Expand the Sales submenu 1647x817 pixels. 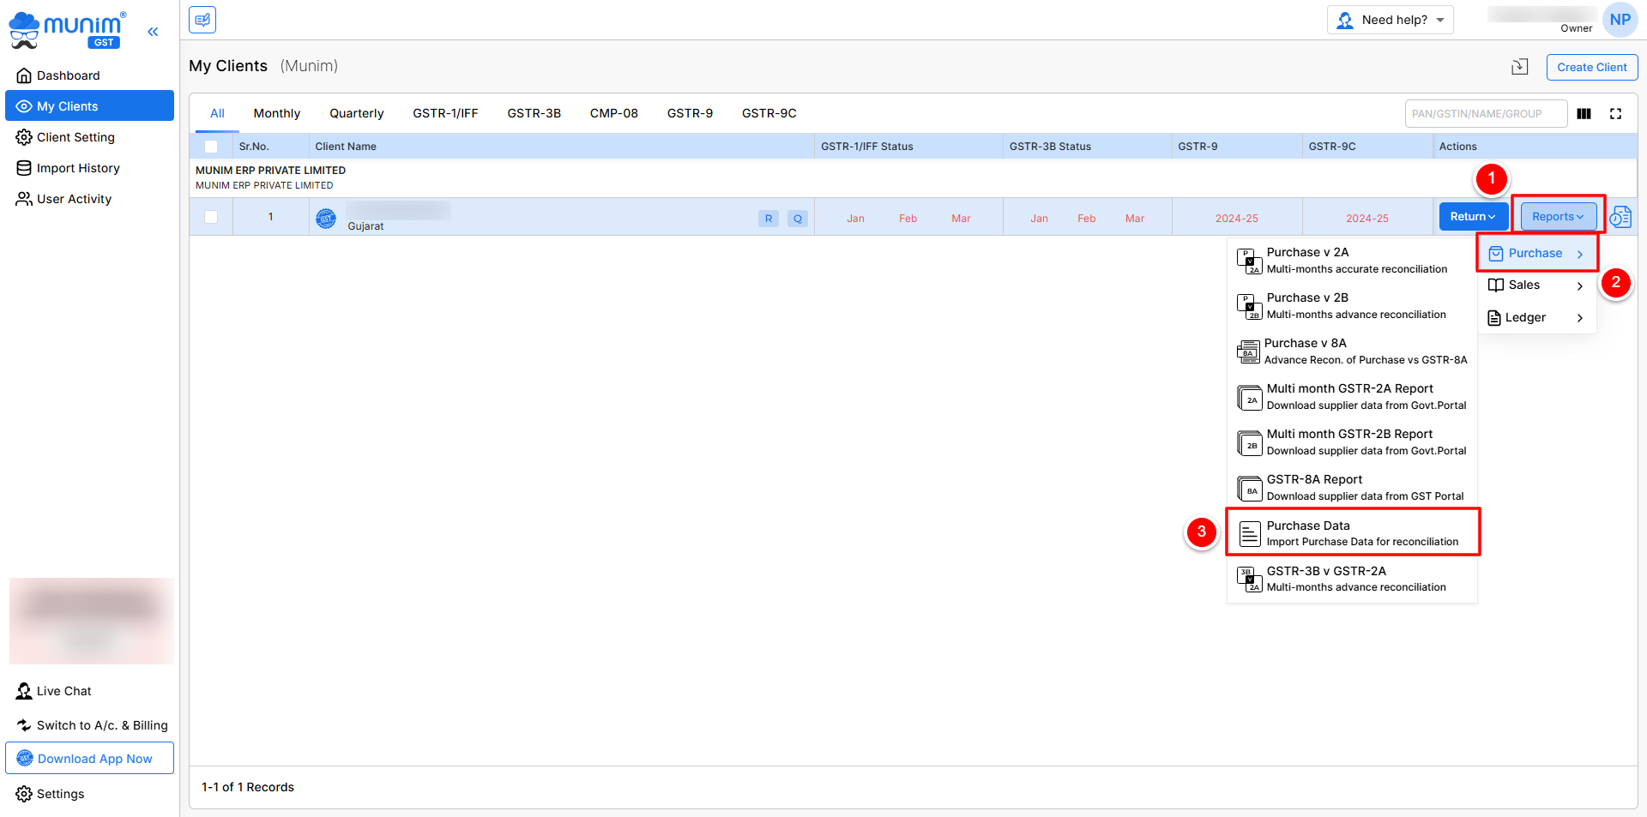coord(1535,285)
